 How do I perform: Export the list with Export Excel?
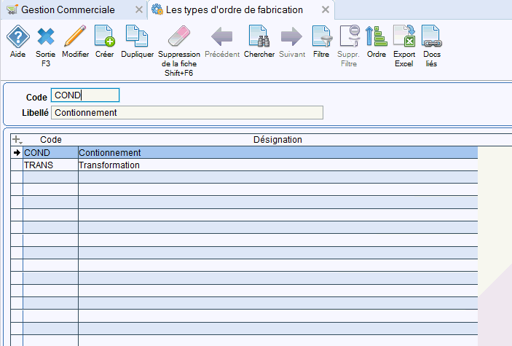coord(403,37)
